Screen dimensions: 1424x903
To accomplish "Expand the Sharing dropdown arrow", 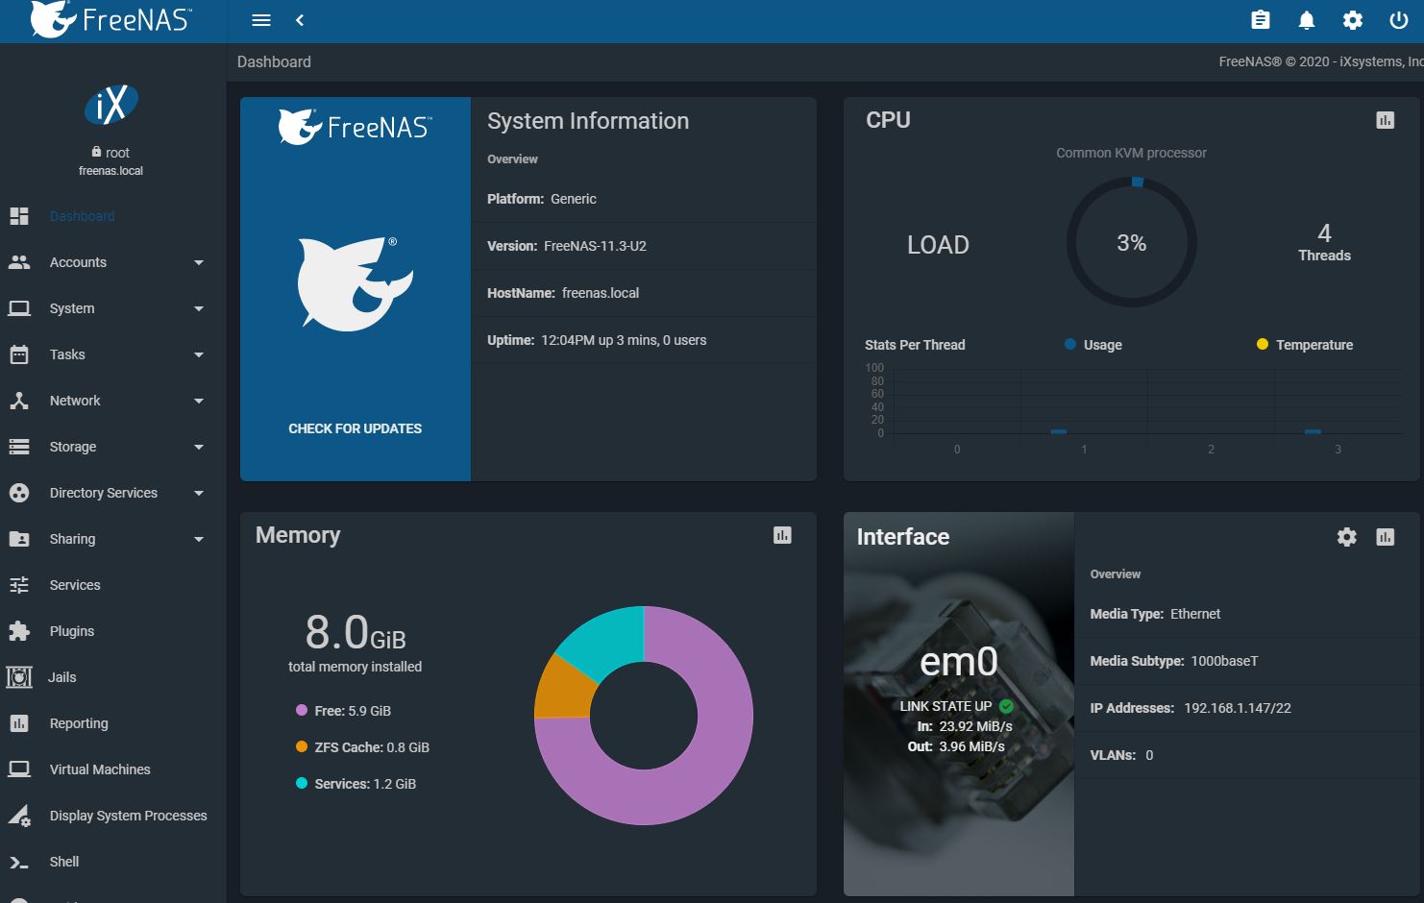I will (x=199, y=539).
